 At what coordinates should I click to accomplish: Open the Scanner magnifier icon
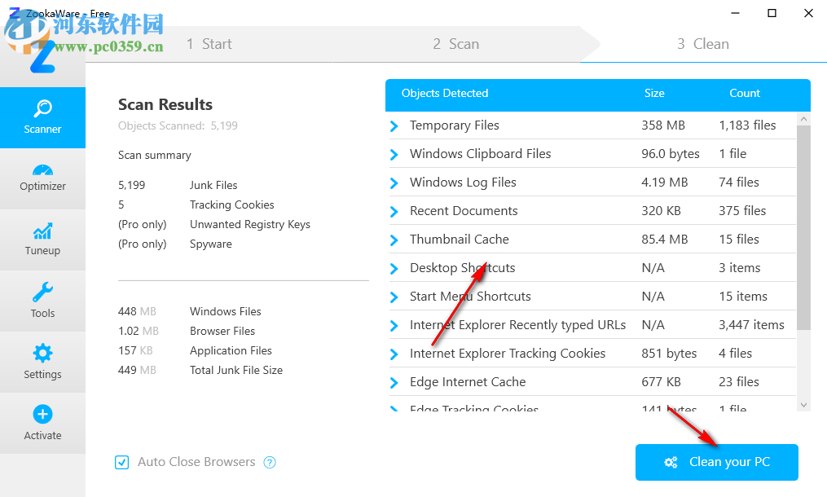click(x=42, y=108)
